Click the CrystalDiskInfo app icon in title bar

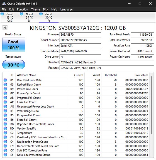(4, 4)
